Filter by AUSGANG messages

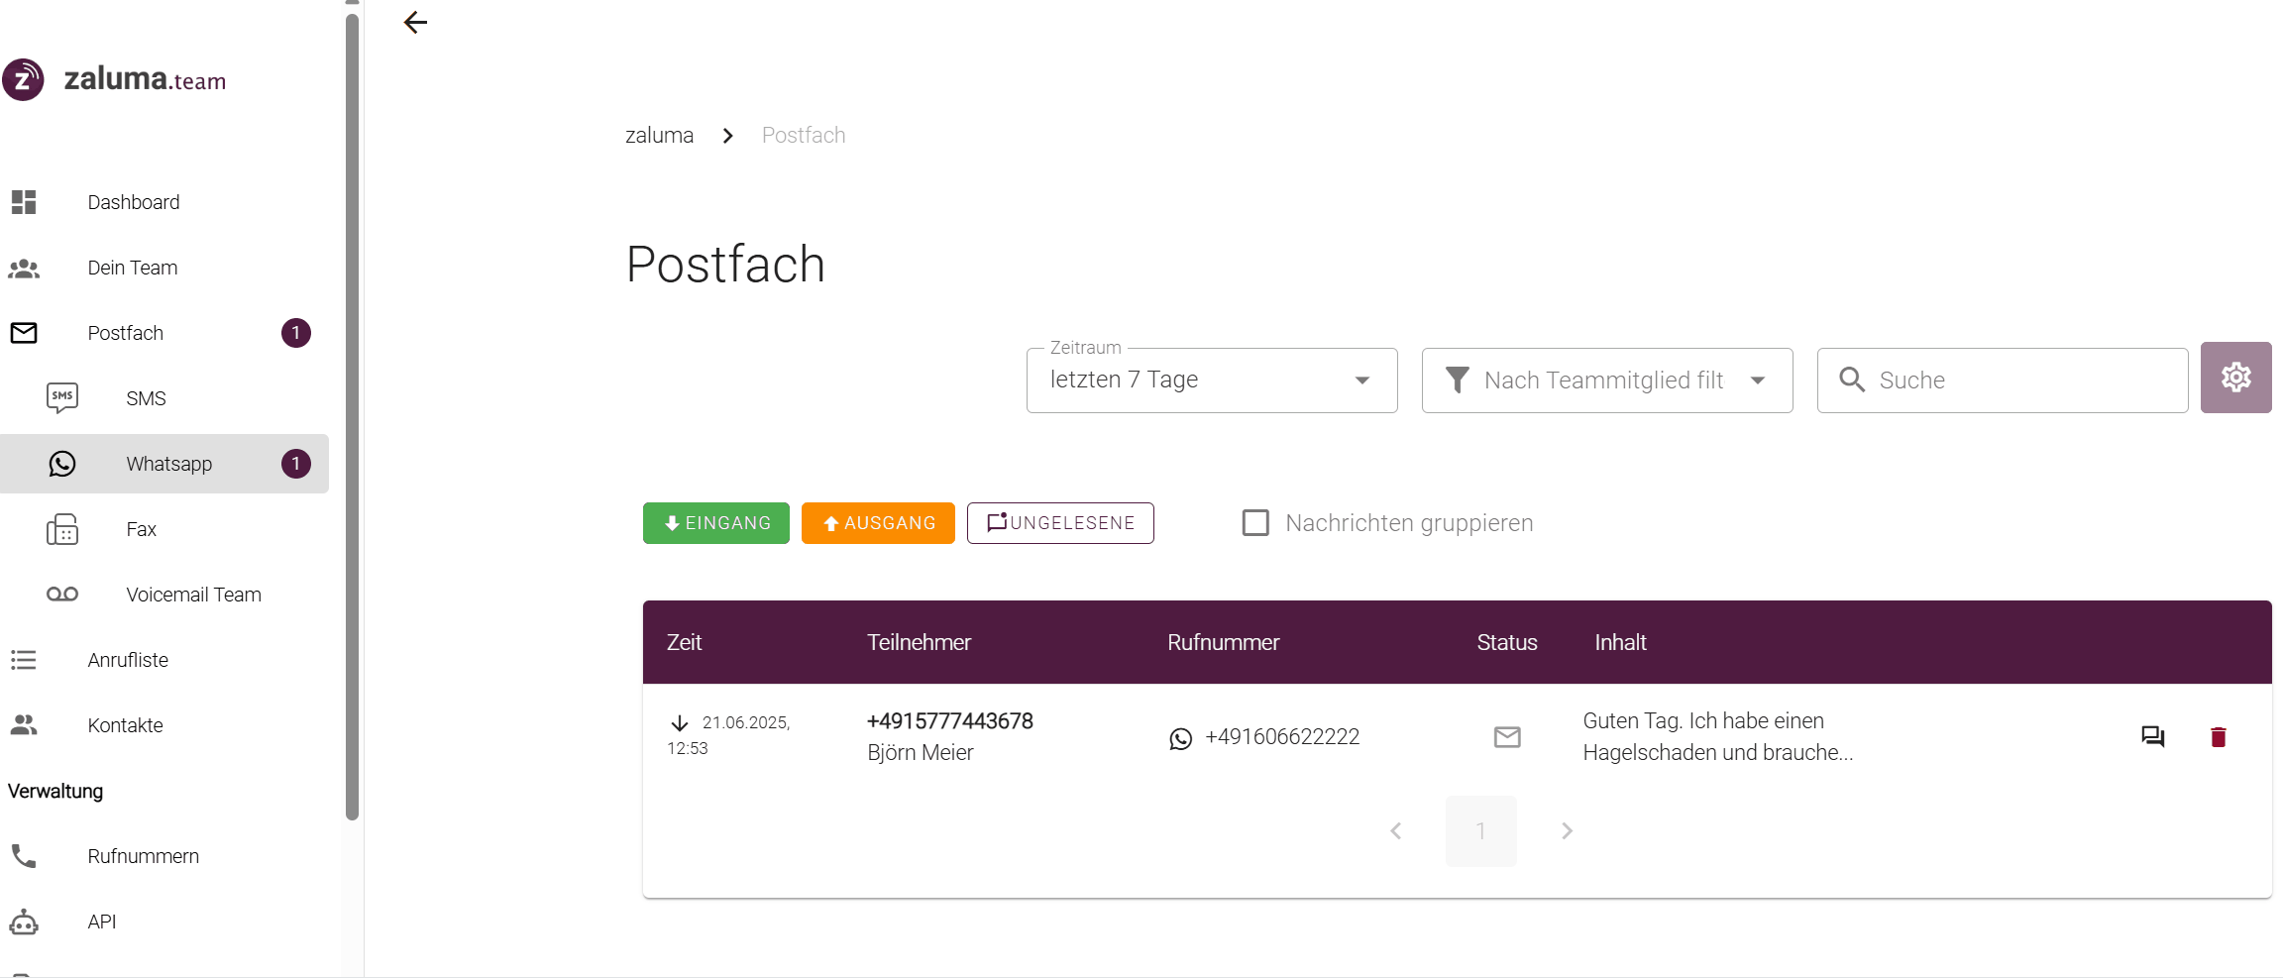(878, 523)
